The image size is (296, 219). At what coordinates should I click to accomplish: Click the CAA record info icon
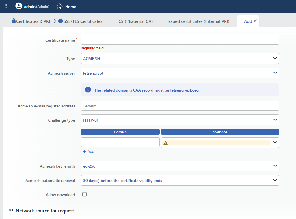pyautogui.click(x=88, y=90)
